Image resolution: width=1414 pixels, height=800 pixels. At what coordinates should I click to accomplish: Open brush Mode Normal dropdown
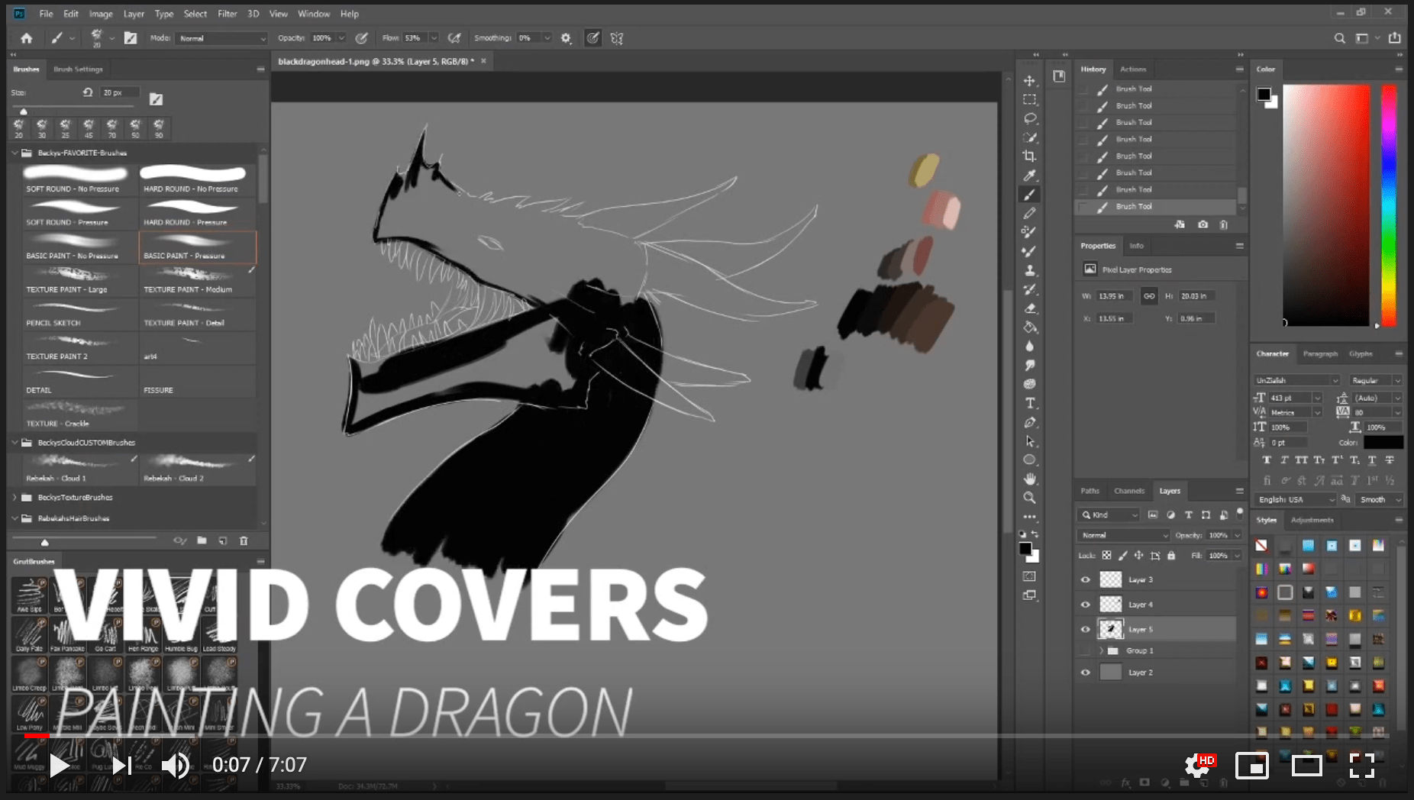click(x=221, y=38)
